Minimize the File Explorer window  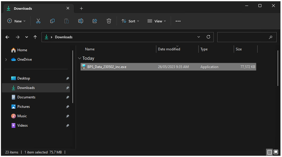[x=247, y=6]
